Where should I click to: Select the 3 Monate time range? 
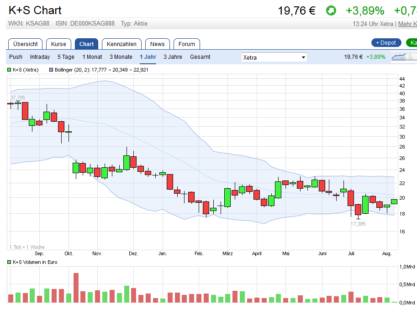(x=121, y=57)
